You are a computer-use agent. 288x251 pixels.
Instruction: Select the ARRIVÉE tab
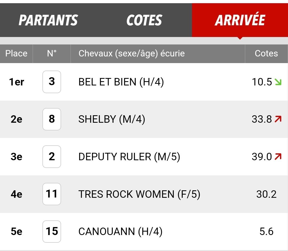coord(240,20)
